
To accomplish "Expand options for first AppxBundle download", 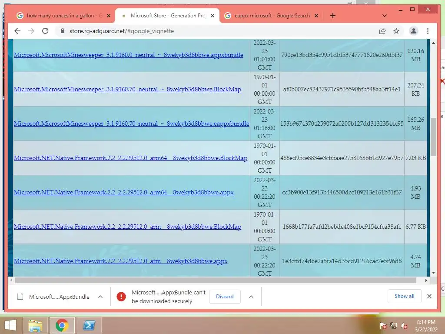I will pyautogui.click(x=100, y=297).
